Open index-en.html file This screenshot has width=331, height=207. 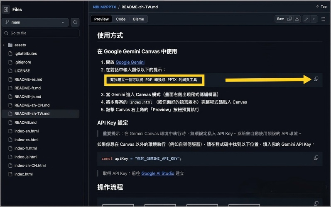pos(27,131)
